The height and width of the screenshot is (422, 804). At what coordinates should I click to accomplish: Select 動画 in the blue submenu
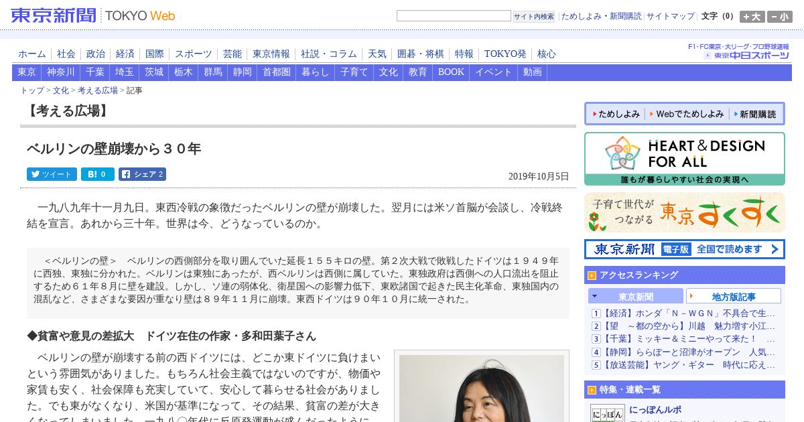(x=533, y=72)
